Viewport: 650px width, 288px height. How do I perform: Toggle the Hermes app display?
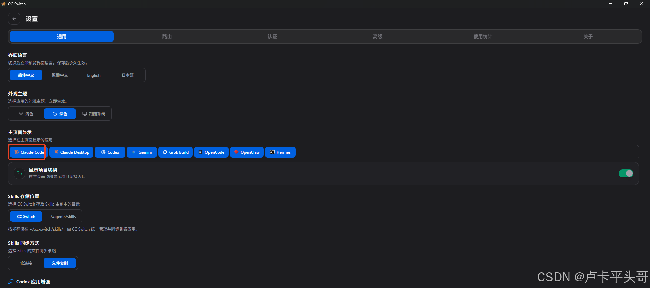(x=280, y=152)
